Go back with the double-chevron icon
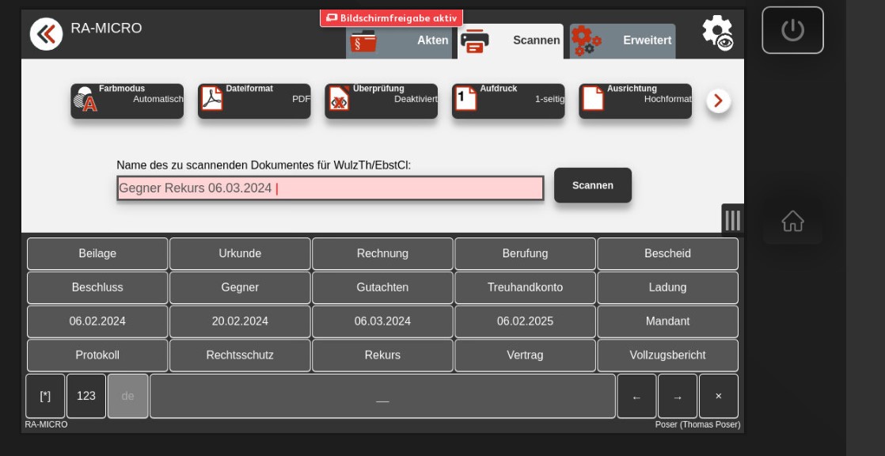Image resolution: width=885 pixels, height=456 pixels. coord(46,34)
